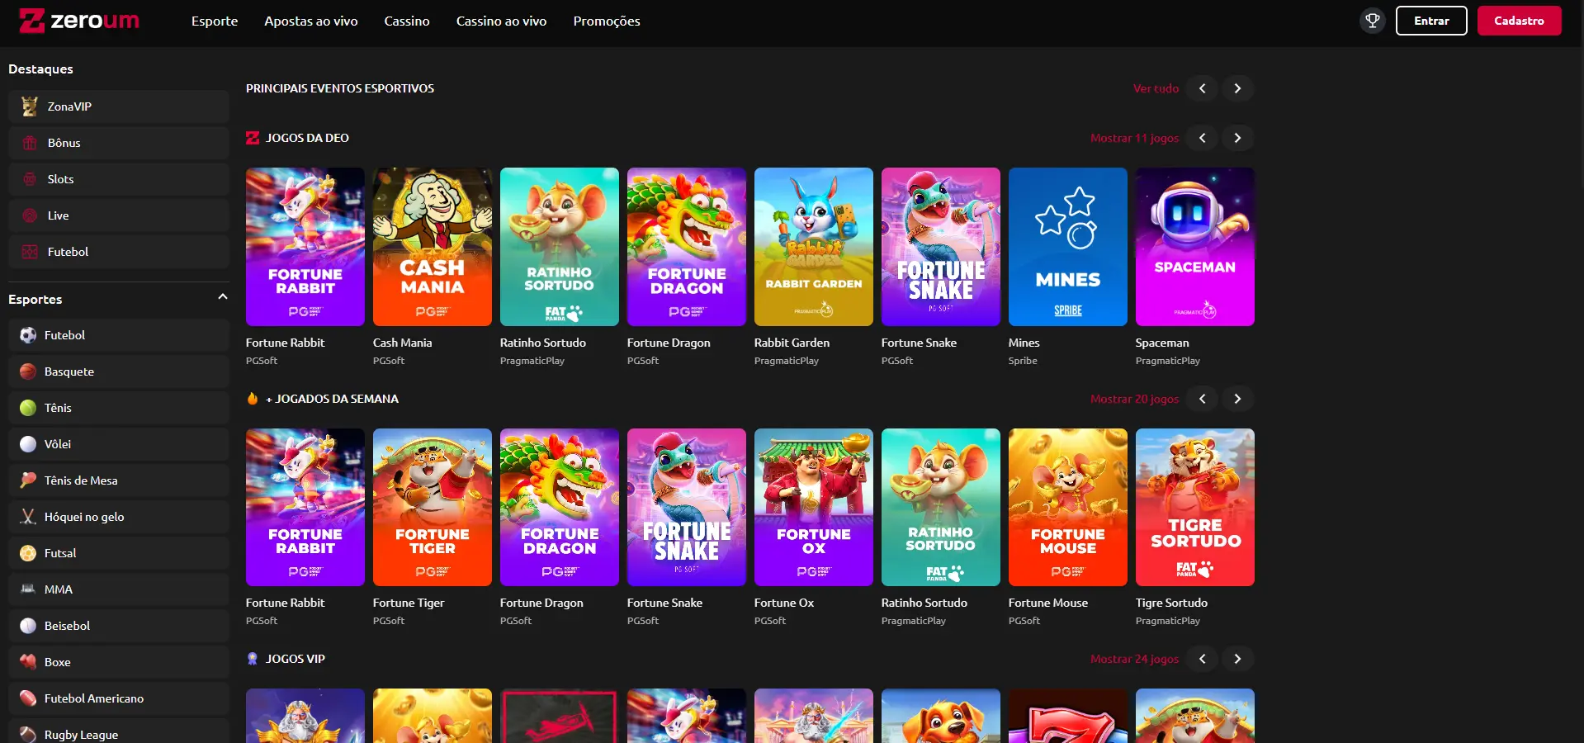Choose Futsal sport
The width and height of the screenshot is (1584, 743).
(x=119, y=553)
